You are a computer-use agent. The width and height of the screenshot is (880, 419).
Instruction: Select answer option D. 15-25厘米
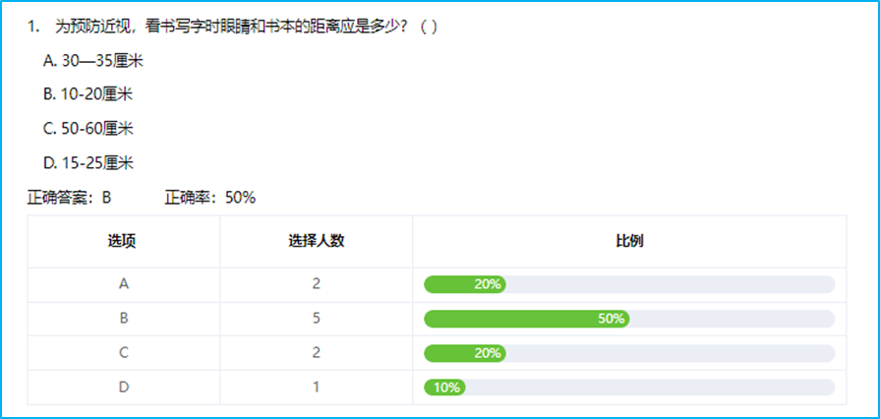88,161
